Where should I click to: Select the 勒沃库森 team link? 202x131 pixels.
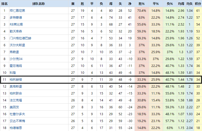tap(16, 31)
